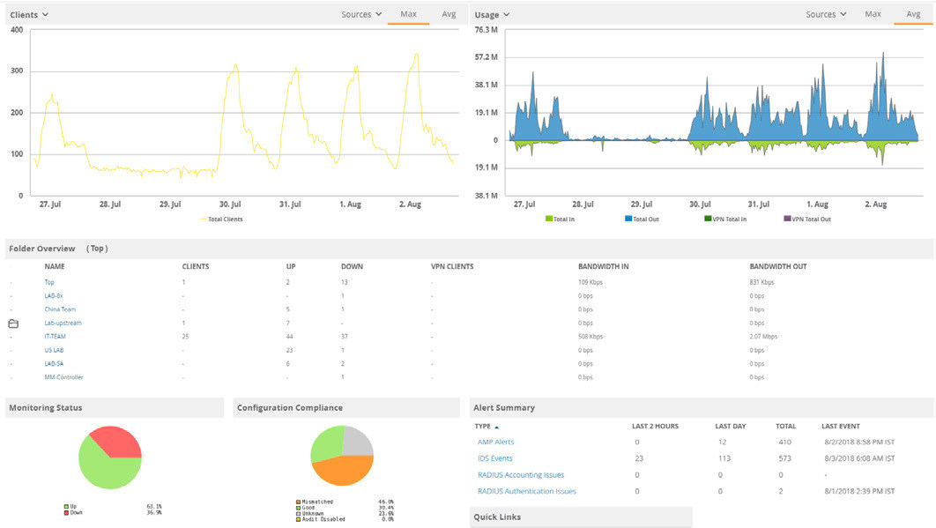Viewport: 936px width, 528px height.
Task: Click the green Up legend swatch
Action: 66,507
